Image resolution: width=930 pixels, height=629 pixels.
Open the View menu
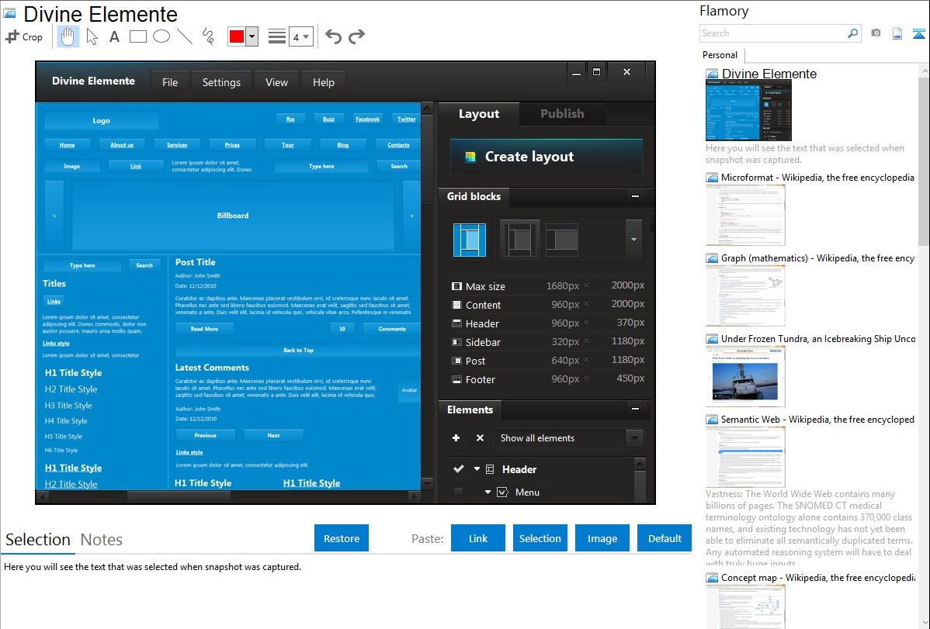276,82
